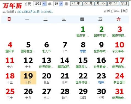Select October 13 date cell
Screen dimensions: 131x104
click(46, 63)
